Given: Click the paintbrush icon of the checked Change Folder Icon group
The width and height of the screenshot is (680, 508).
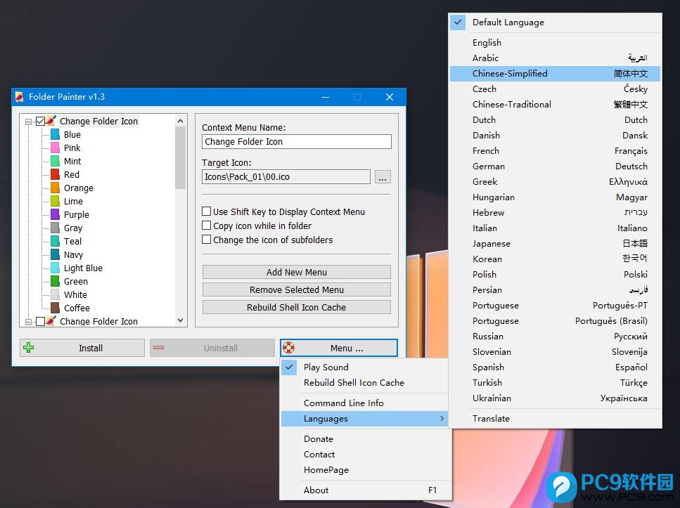Looking at the screenshot, I should 51,121.
